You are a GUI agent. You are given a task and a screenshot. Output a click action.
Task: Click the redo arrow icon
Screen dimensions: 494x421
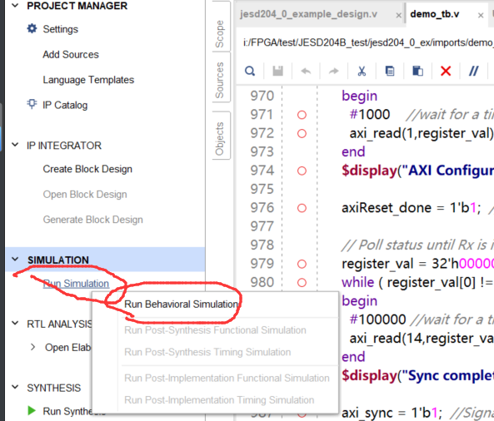(x=334, y=71)
